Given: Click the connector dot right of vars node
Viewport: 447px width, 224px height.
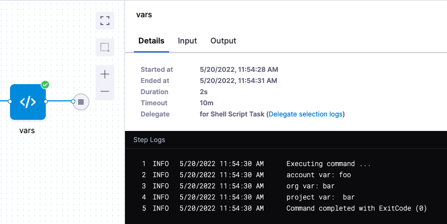Looking at the screenshot, I should (x=46, y=102).
